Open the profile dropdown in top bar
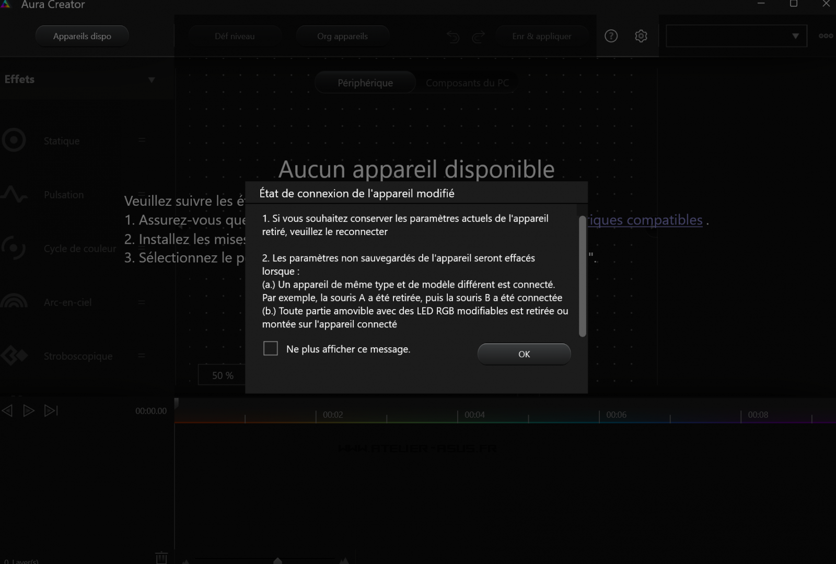 pos(736,36)
